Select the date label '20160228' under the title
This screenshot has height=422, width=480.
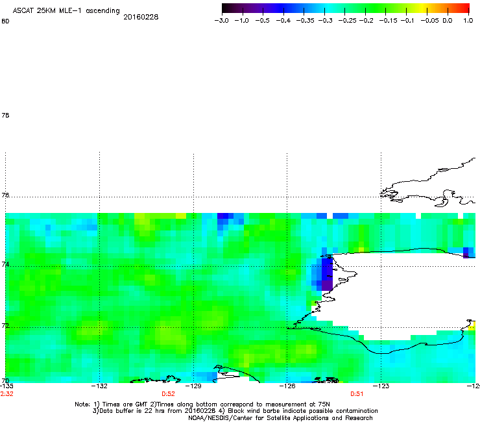141,17
